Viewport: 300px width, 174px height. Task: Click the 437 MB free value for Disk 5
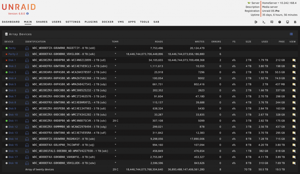[279, 84]
